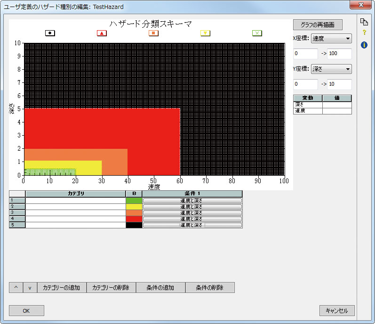Click キャンセル to cancel the dialog

(337, 311)
